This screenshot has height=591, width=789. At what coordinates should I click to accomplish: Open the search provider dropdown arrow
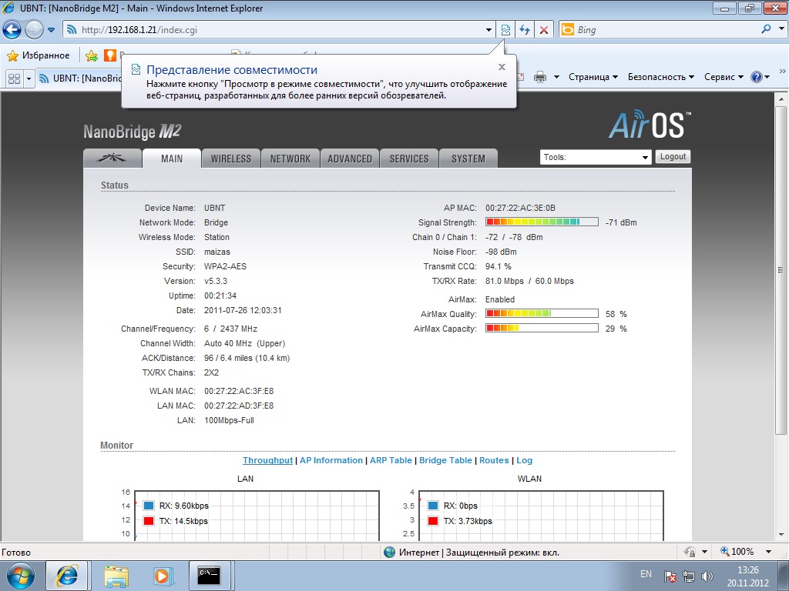pos(781,29)
